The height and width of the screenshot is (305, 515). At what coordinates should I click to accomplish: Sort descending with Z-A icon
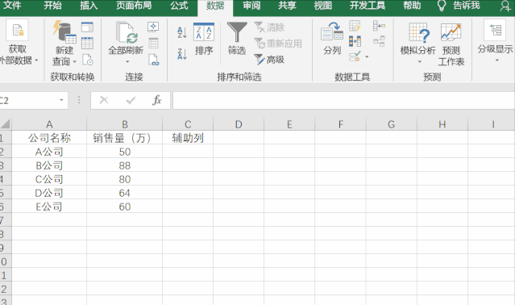182,53
